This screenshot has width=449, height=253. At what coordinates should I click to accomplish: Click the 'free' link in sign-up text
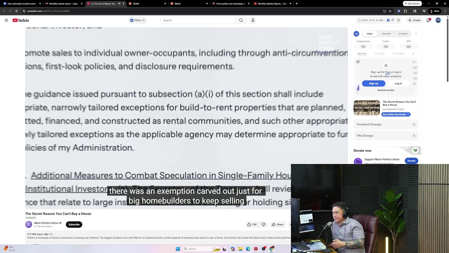[x=388, y=72]
